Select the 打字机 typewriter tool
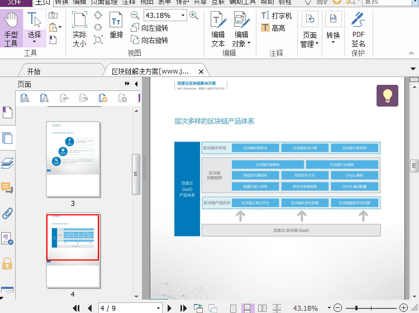 276,16
